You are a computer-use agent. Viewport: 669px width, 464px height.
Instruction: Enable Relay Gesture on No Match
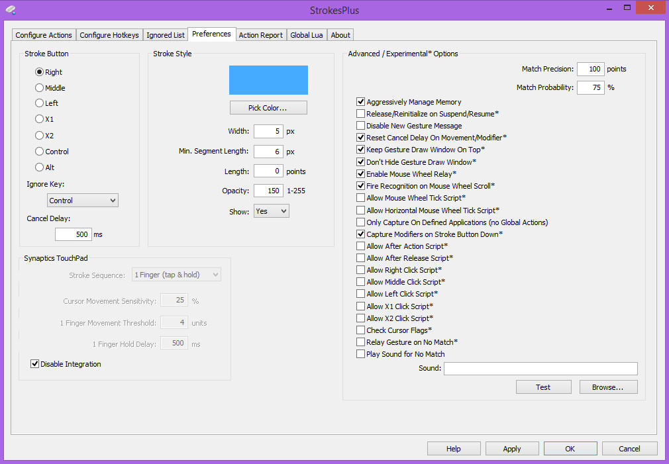click(360, 342)
